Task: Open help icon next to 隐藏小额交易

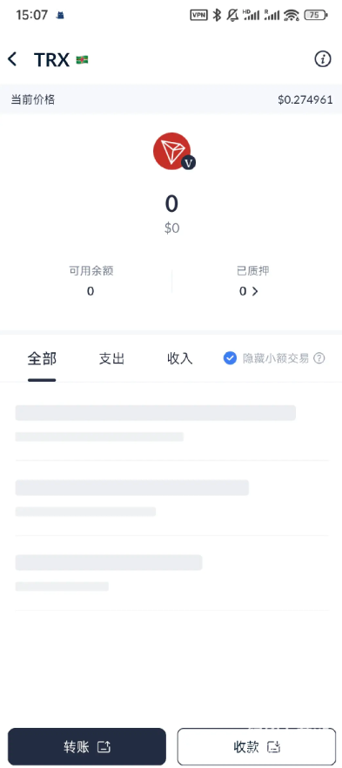Action: [x=319, y=358]
